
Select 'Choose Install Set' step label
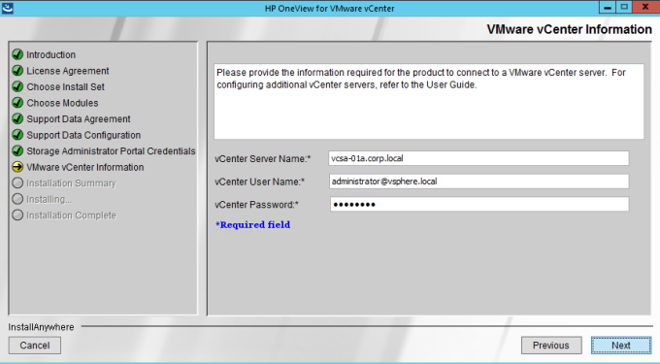[x=66, y=86]
